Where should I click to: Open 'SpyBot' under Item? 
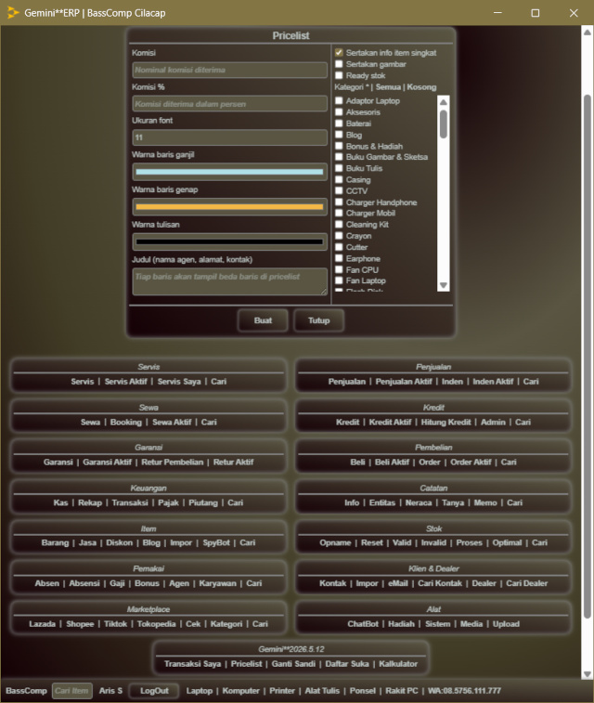[x=216, y=542]
